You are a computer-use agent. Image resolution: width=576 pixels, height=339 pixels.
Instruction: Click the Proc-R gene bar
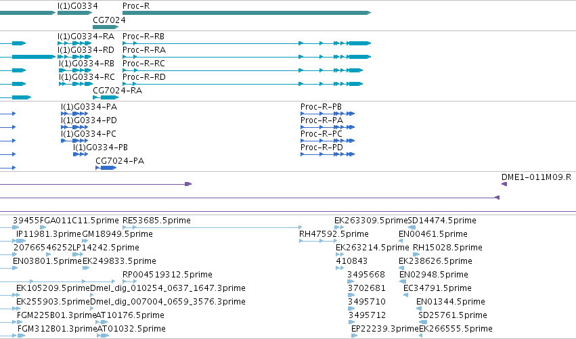pyautogui.click(x=246, y=13)
